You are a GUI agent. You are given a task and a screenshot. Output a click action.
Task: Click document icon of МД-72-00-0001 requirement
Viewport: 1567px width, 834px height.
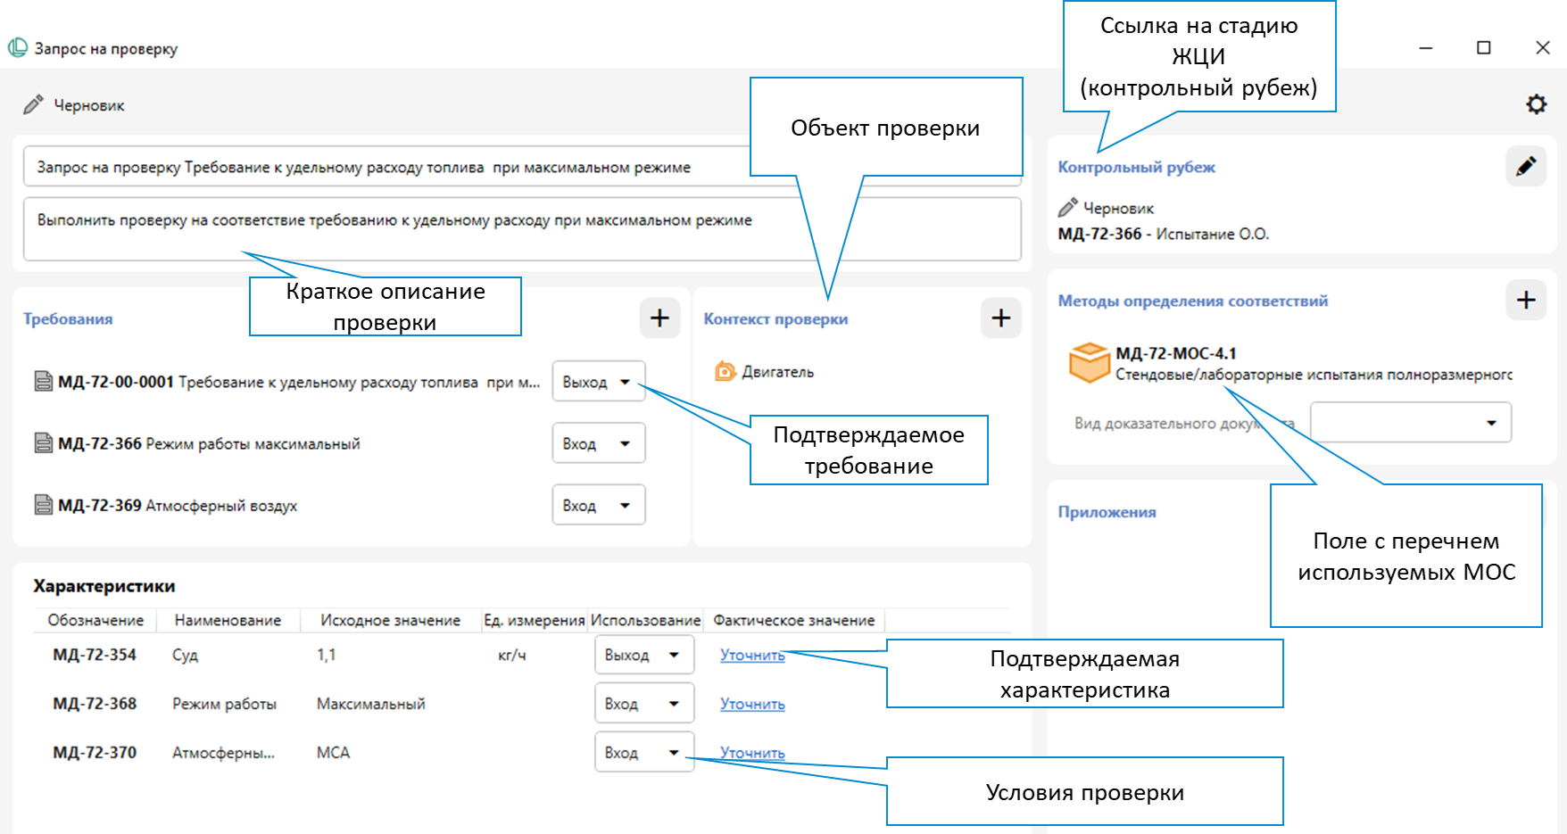[43, 382]
